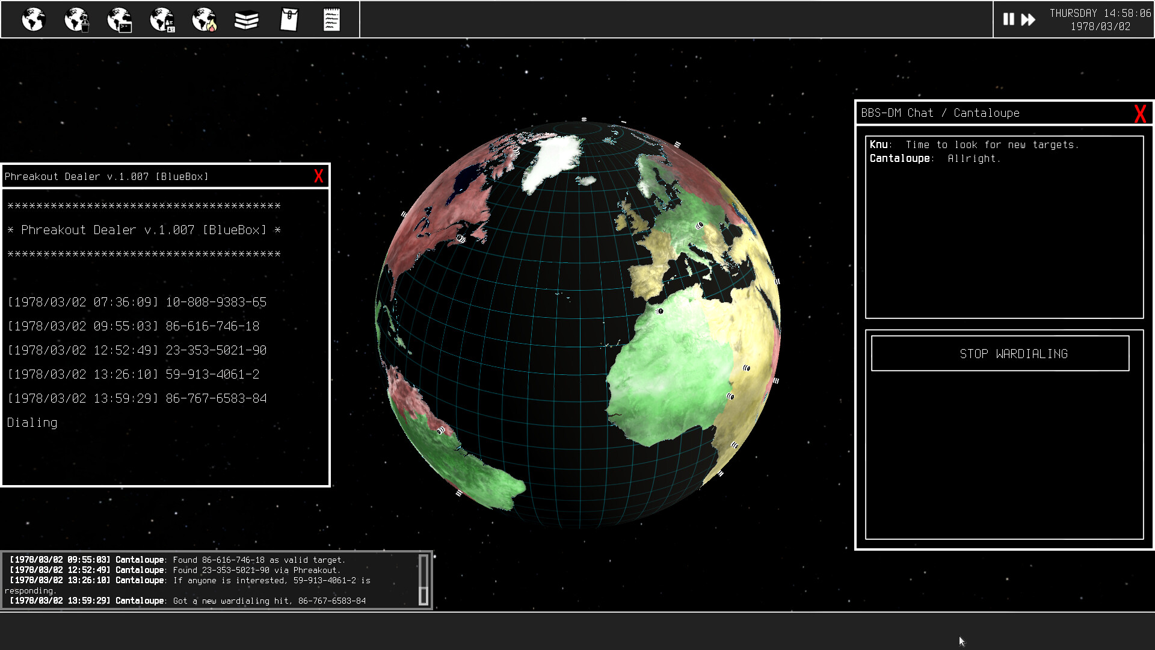Image resolution: width=1155 pixels, height=650 pixels.
Task: Select the burning globe icon
Action: (x=205, y=19)
